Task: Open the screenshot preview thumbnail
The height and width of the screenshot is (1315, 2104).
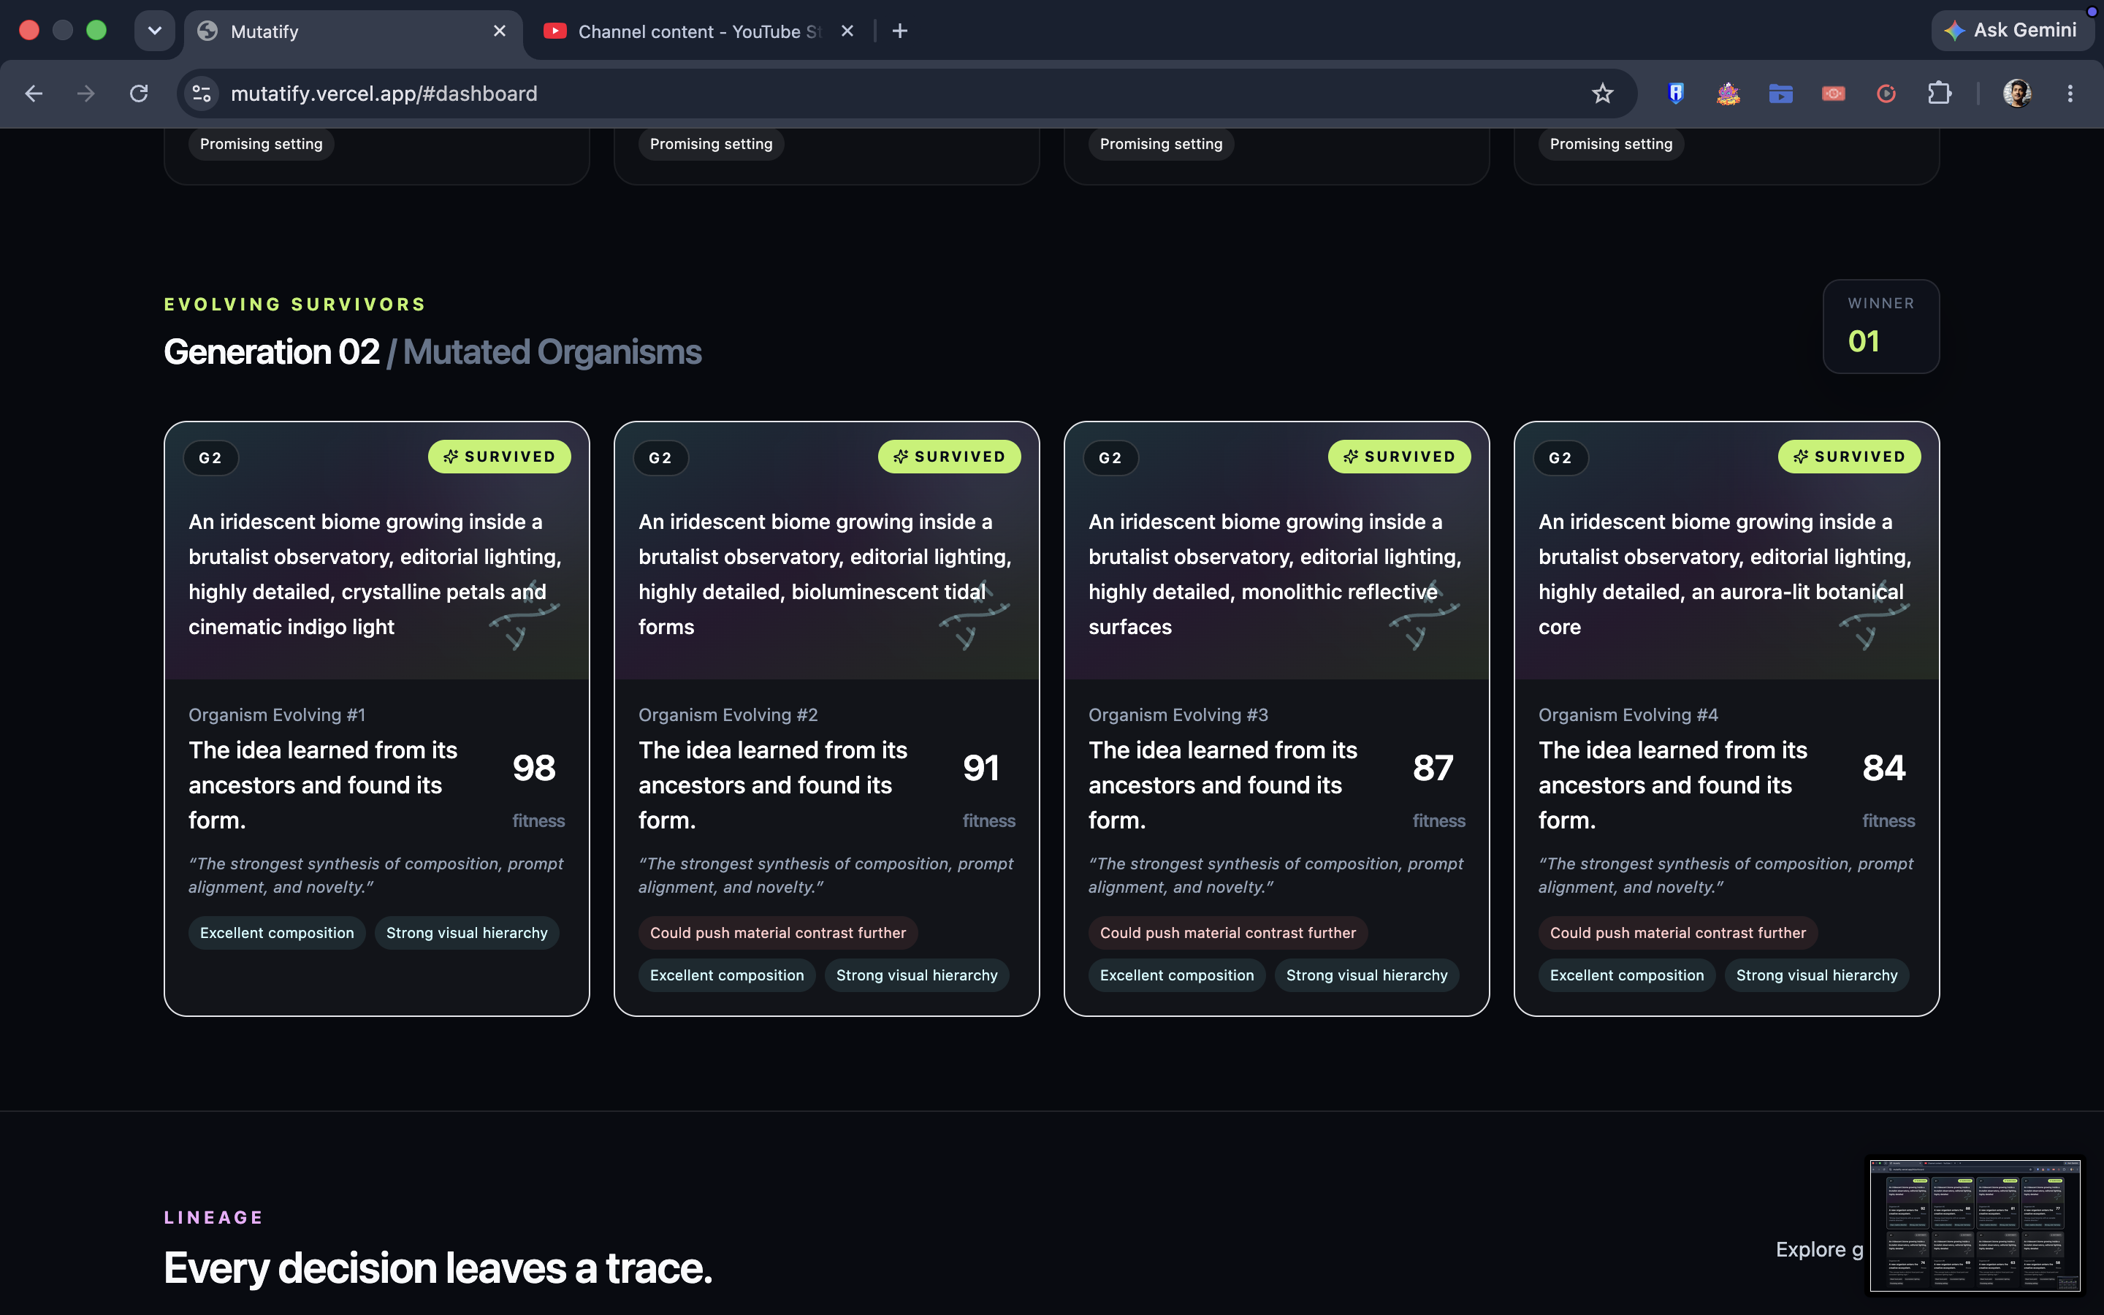Action: pyautogui.click(x=1975, y=1224)
